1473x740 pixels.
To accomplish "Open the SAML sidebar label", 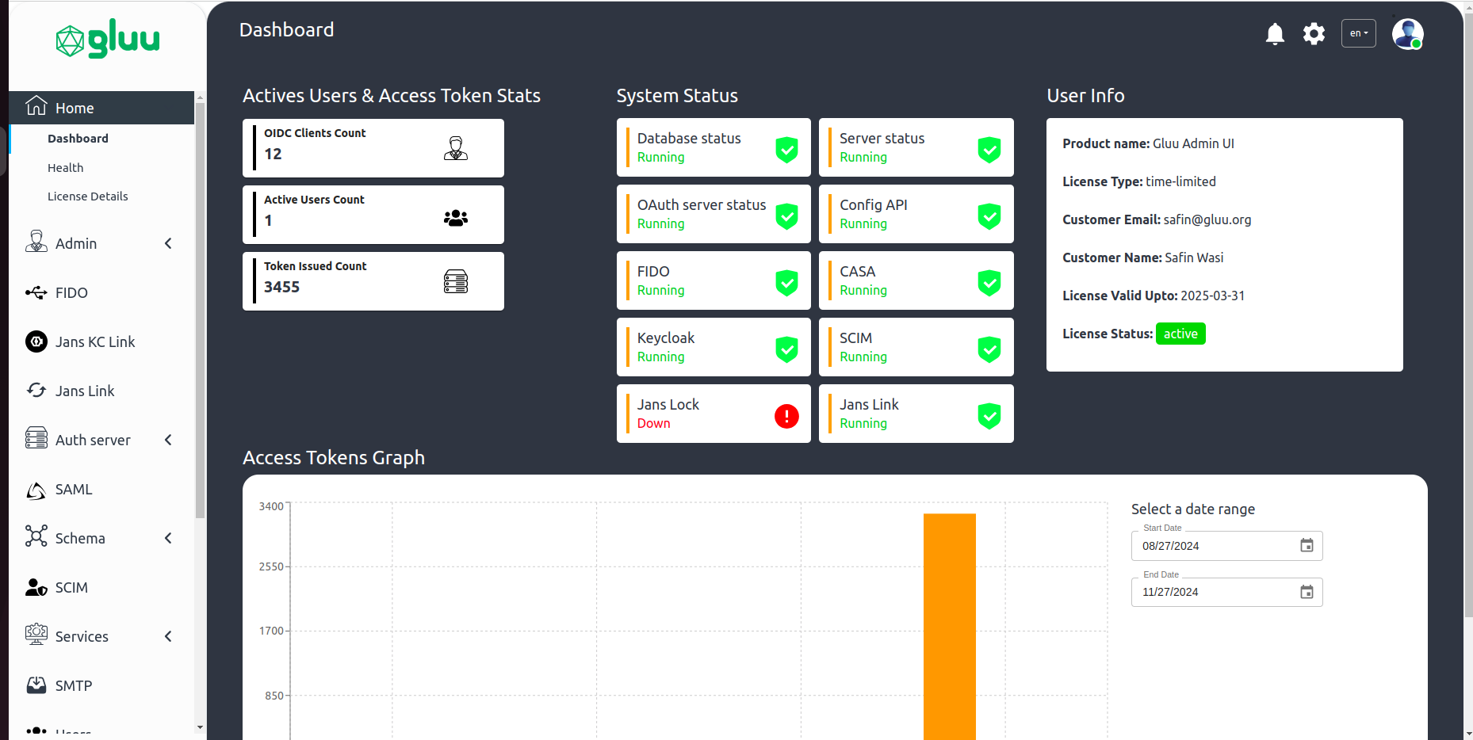I will 74,490.
